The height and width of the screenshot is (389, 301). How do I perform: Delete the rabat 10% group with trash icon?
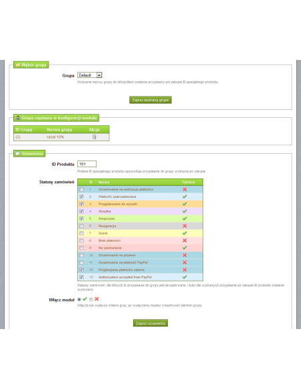click(x=94, y=137)
